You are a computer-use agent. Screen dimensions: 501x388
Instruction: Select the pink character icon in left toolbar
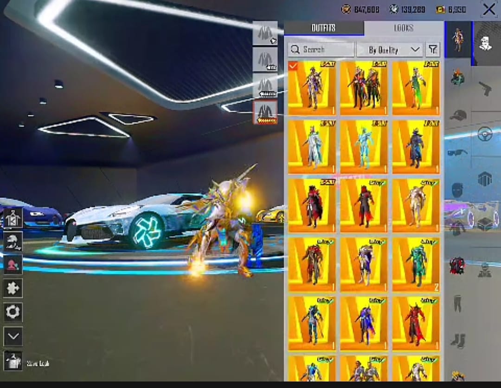13,264
